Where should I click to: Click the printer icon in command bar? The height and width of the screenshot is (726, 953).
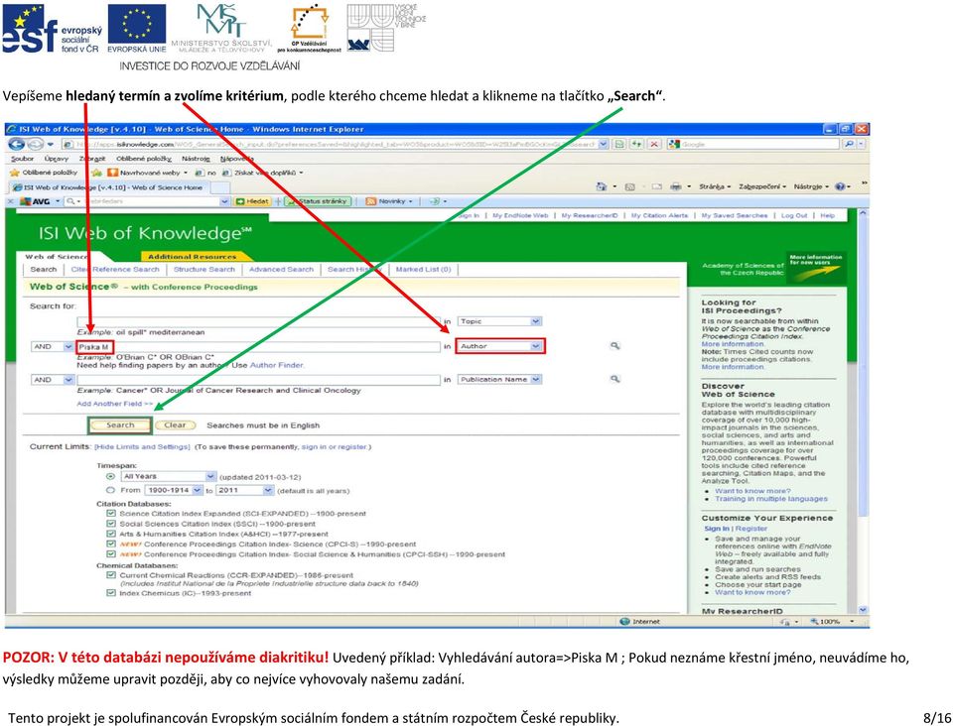(675, 187)
